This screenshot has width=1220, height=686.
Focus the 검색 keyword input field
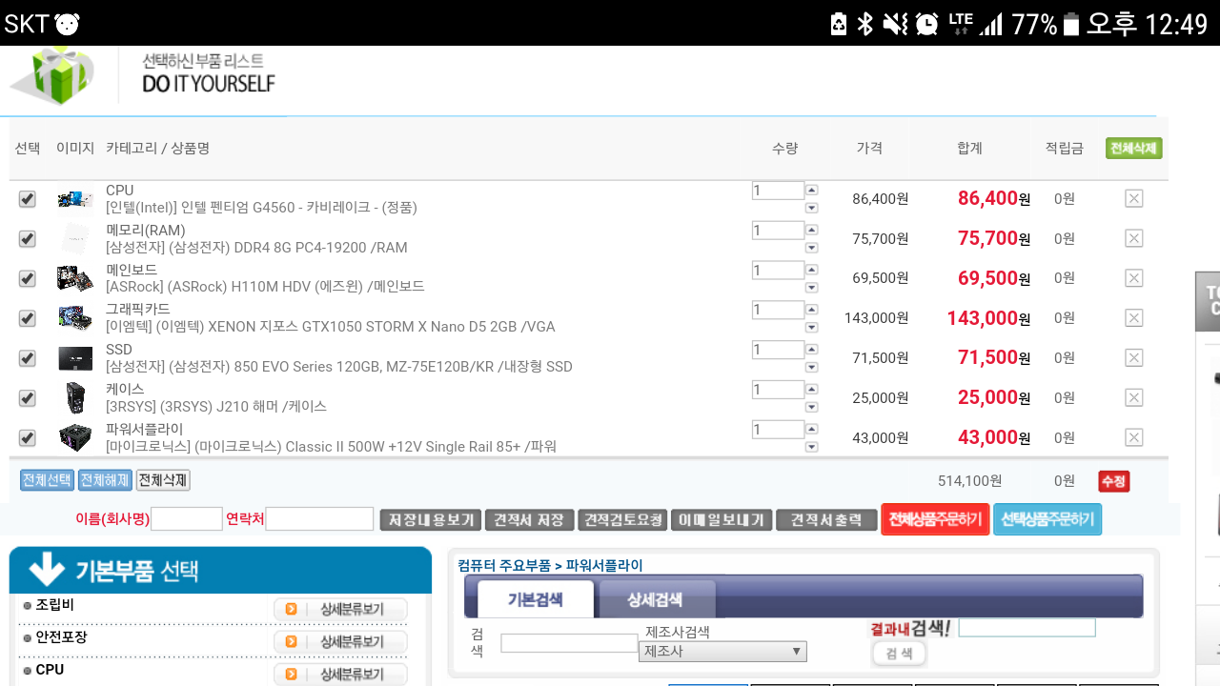point(569,643)
